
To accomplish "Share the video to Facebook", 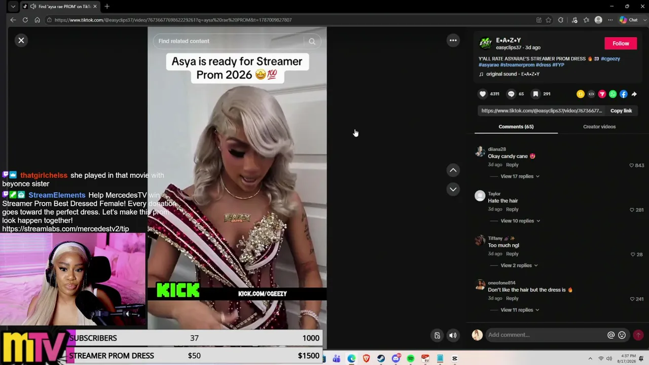I will coord(623,94).
